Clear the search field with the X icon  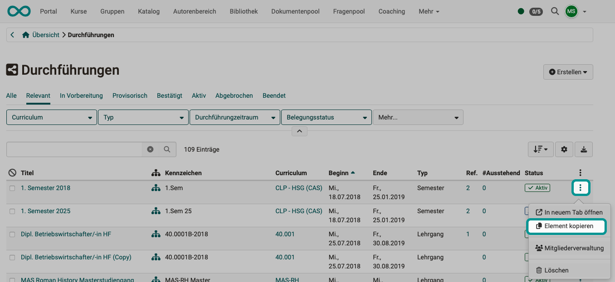(x=150, y=149)
